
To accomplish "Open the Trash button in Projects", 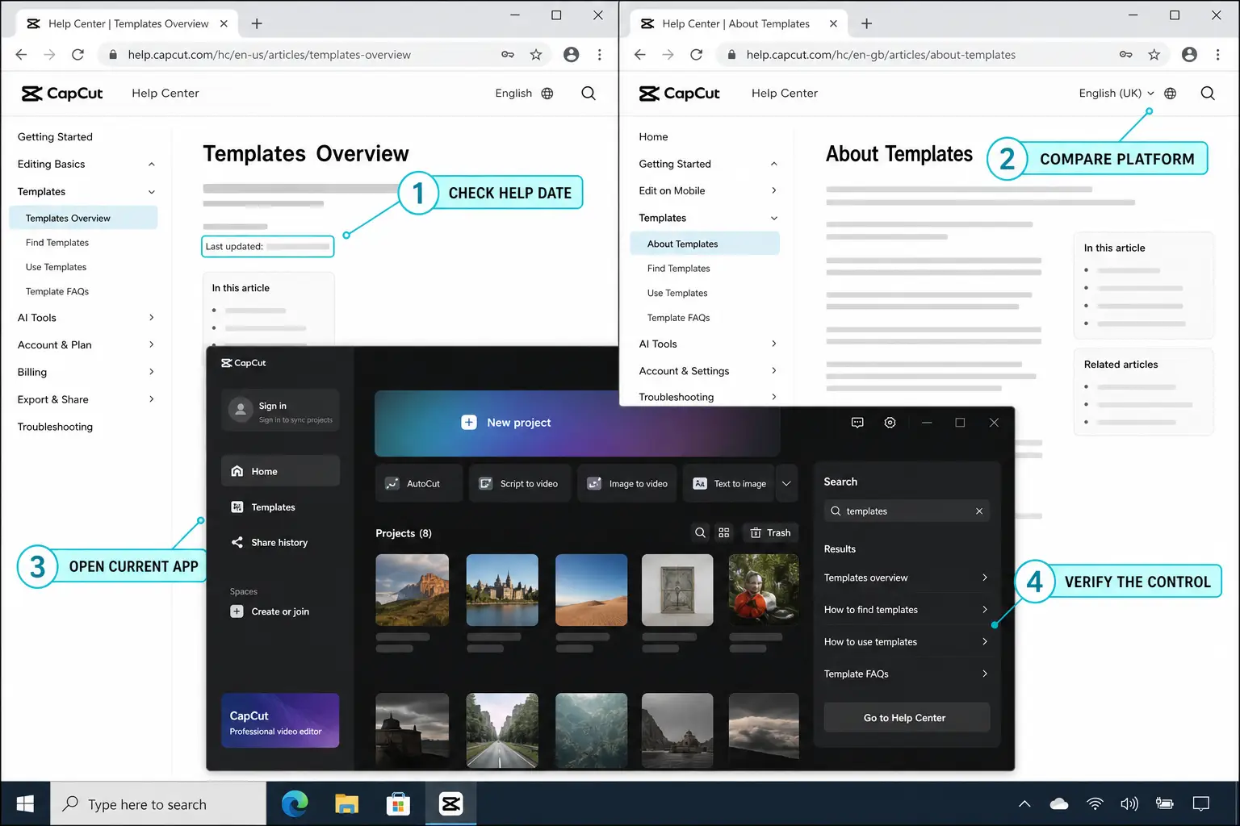I will coord(770,532).
